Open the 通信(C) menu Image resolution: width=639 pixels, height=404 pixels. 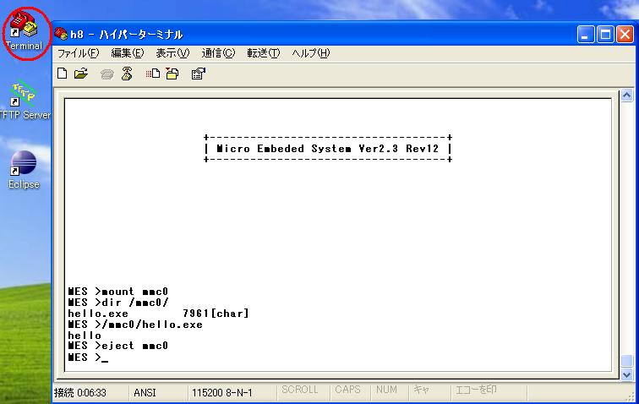tap(218, 53)
